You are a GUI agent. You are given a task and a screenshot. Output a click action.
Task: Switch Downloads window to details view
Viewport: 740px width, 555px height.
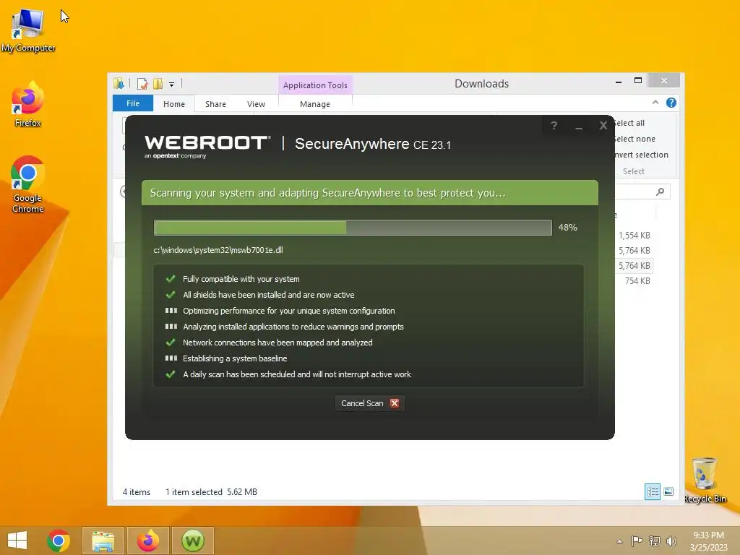(x=653, y=491)
